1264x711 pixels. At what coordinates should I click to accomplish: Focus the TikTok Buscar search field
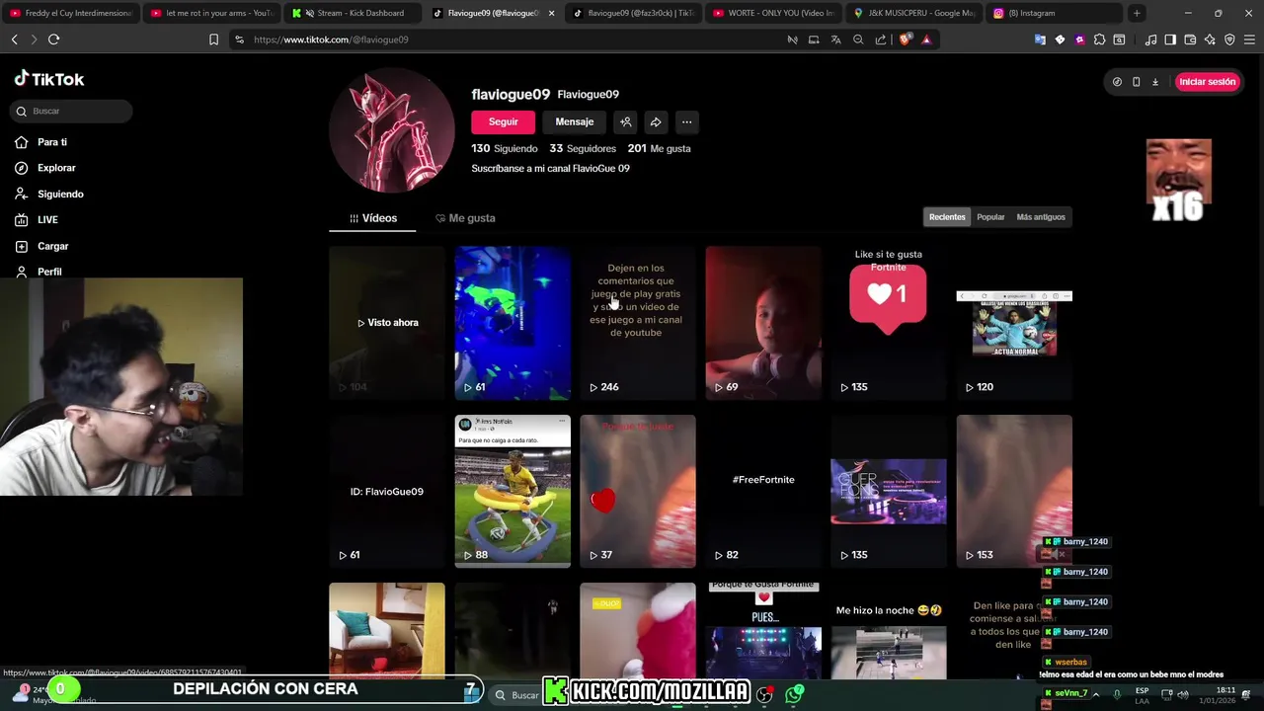coord(71,111)
